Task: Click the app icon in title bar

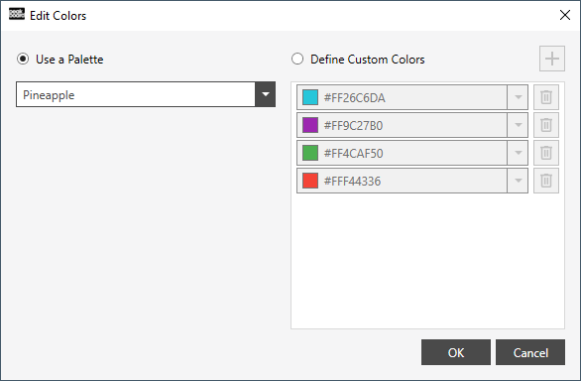Action: point(16,15)
